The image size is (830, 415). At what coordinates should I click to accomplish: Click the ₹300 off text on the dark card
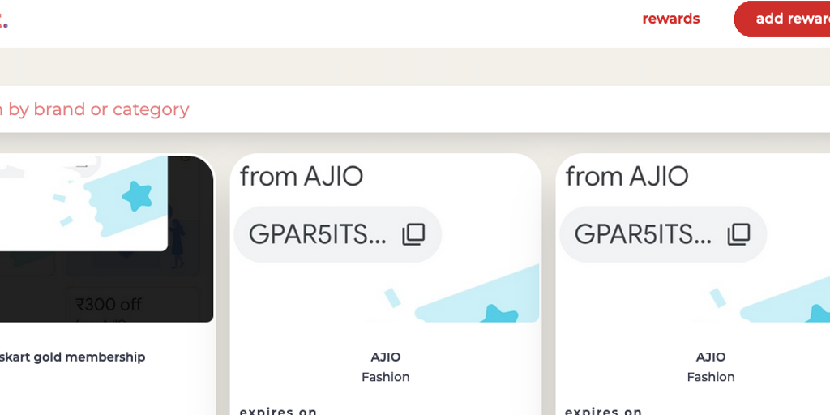pos(109,305)
